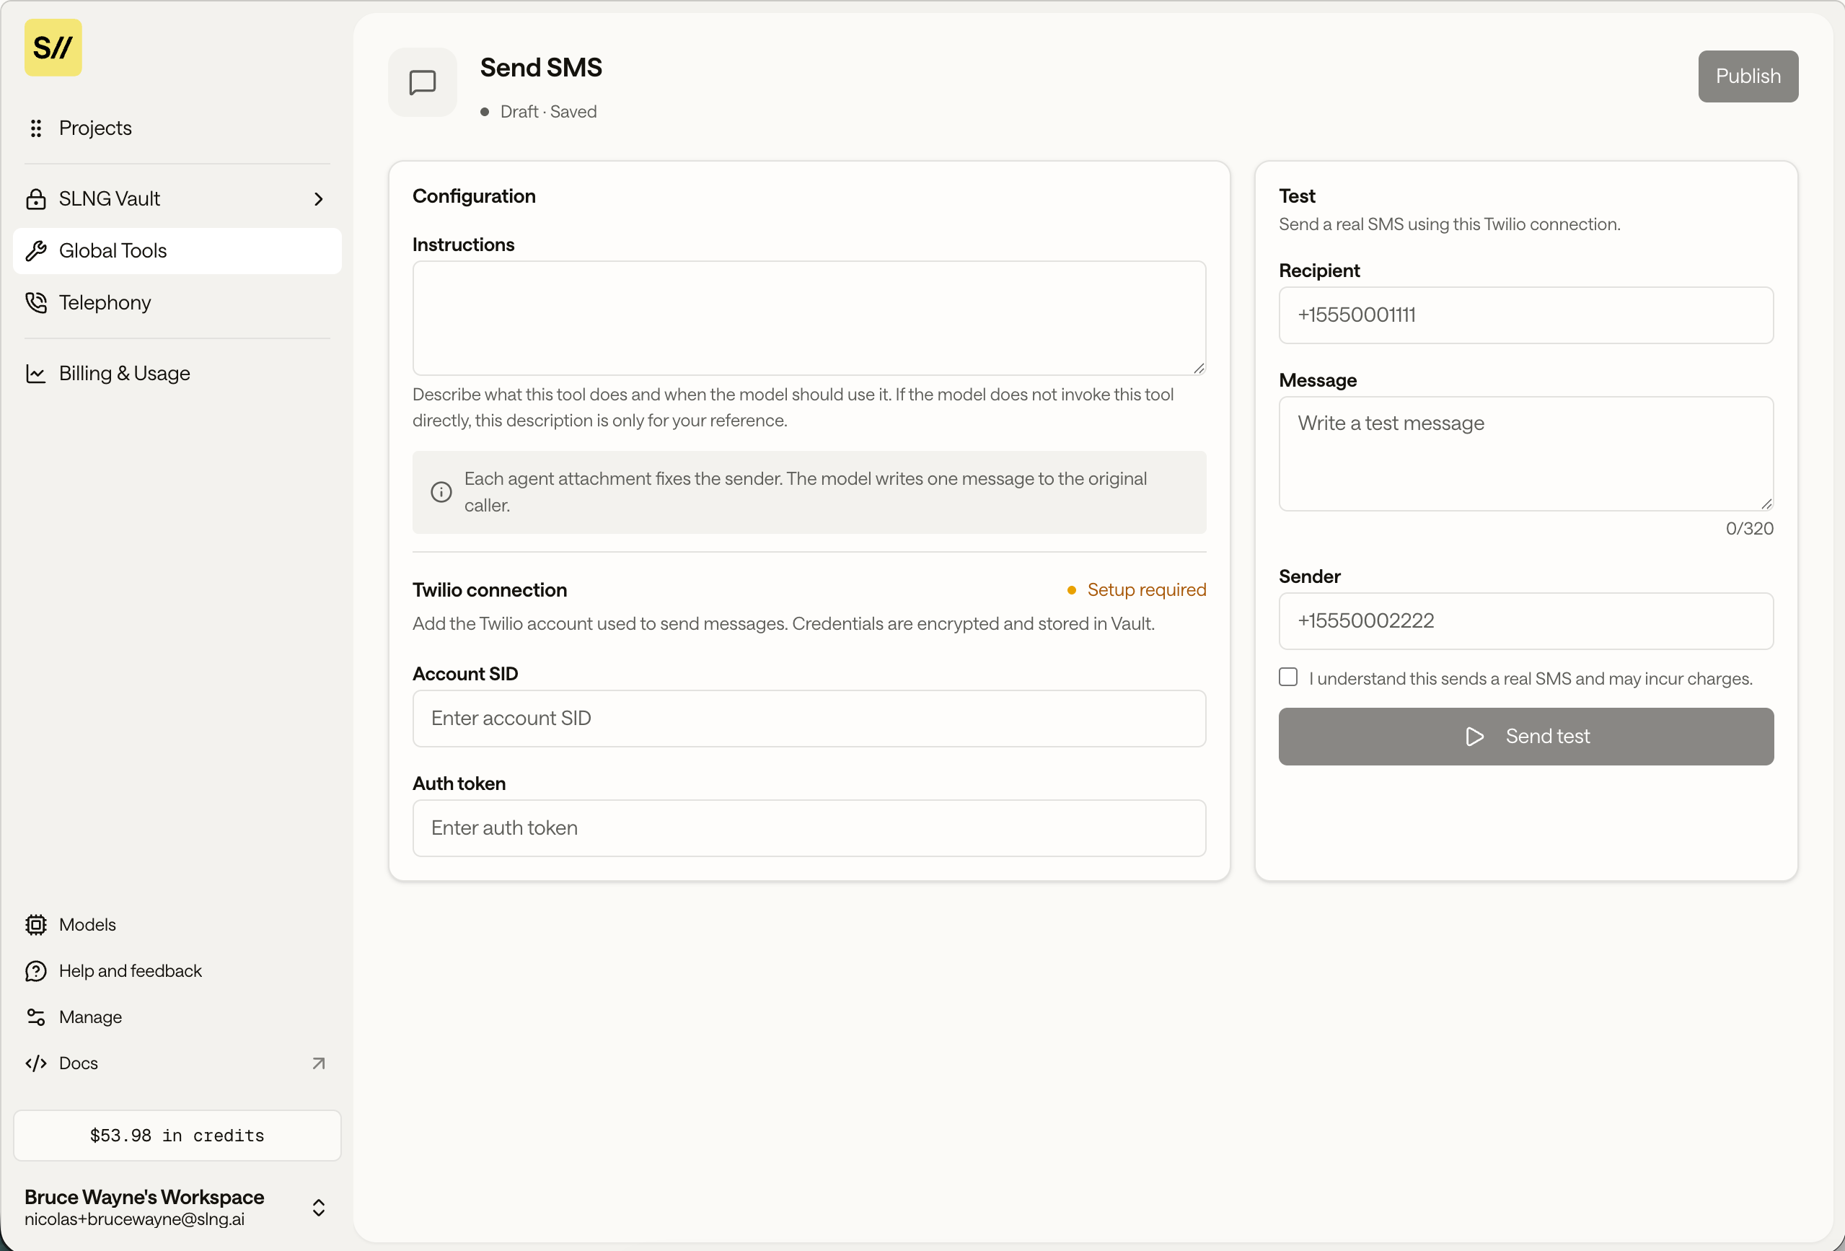
Task: Open Billing & Usage page
Action: pyautogui.click(x=177, y=373)
